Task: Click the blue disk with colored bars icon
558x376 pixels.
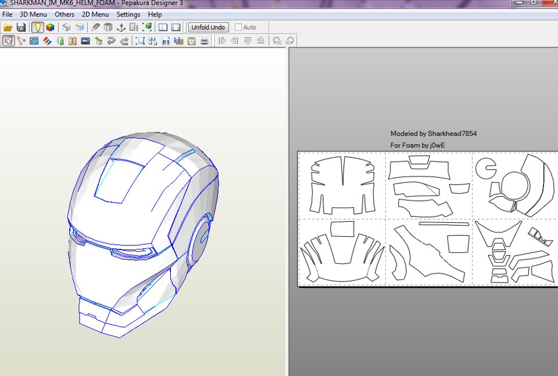Action: (178, 41)
